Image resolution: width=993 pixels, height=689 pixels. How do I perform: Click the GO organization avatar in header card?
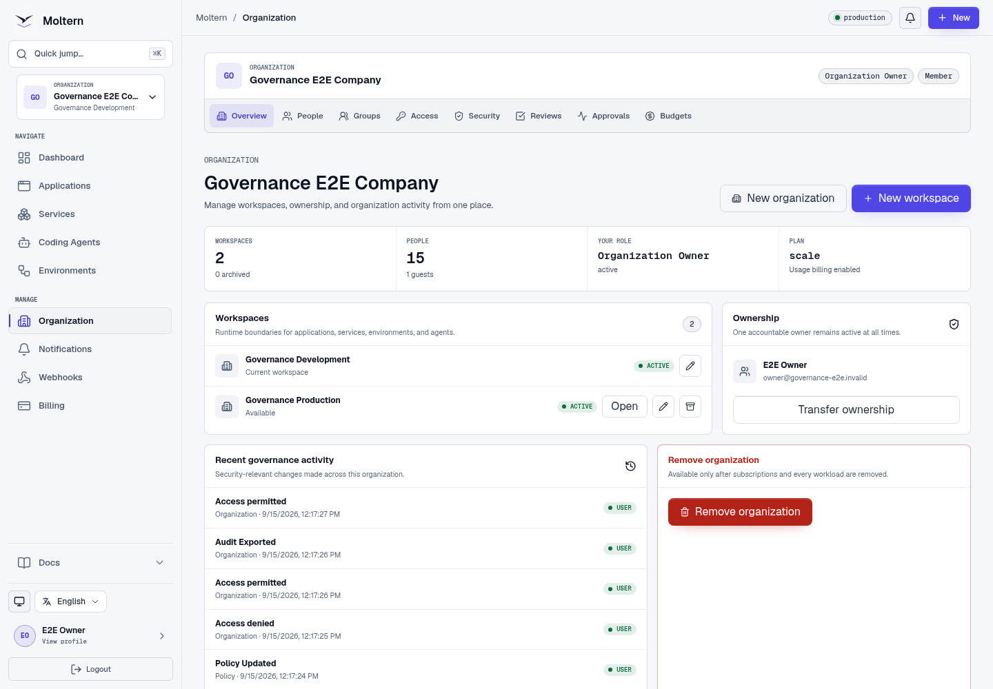(229, 76)
